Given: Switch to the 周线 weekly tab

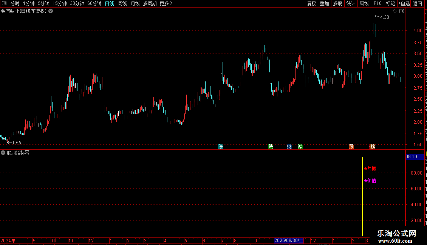Looking at the screenshot, I should (122, 3).
